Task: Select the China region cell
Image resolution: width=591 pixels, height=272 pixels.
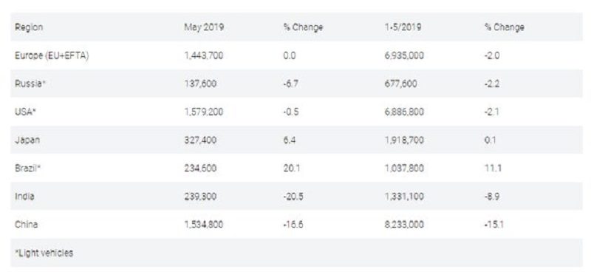Action: point(26,225)
